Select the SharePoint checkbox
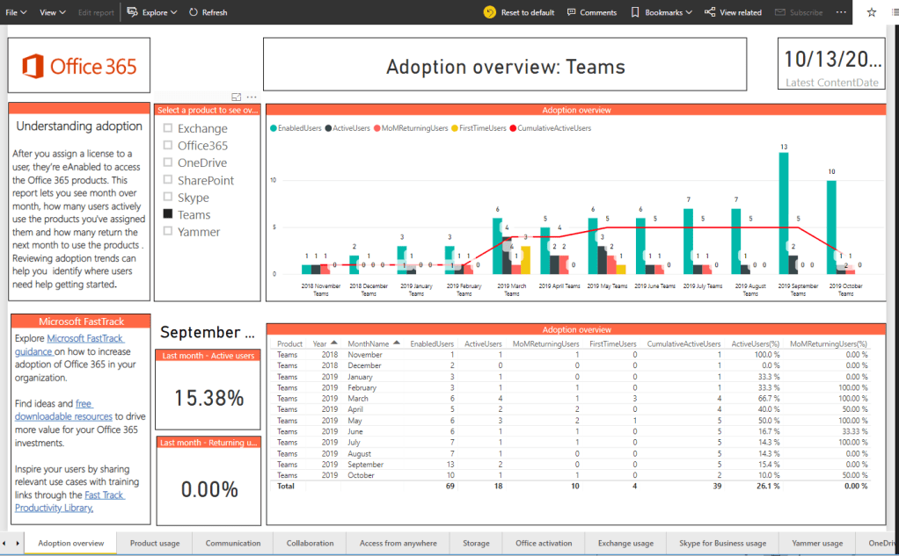Screen dimensions: 899x556 tap(167, 180)
